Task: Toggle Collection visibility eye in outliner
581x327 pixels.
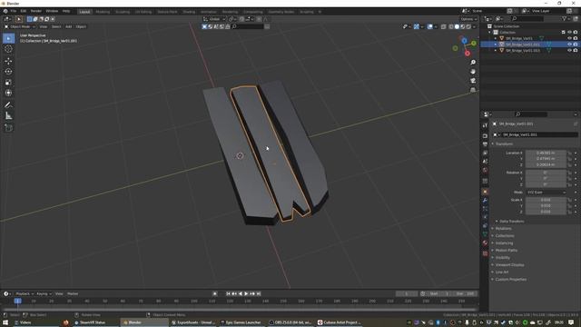Action: [569, 33]
